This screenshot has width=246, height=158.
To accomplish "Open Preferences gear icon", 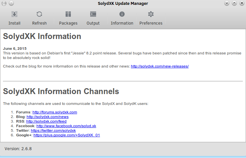I will coord(151,14).
